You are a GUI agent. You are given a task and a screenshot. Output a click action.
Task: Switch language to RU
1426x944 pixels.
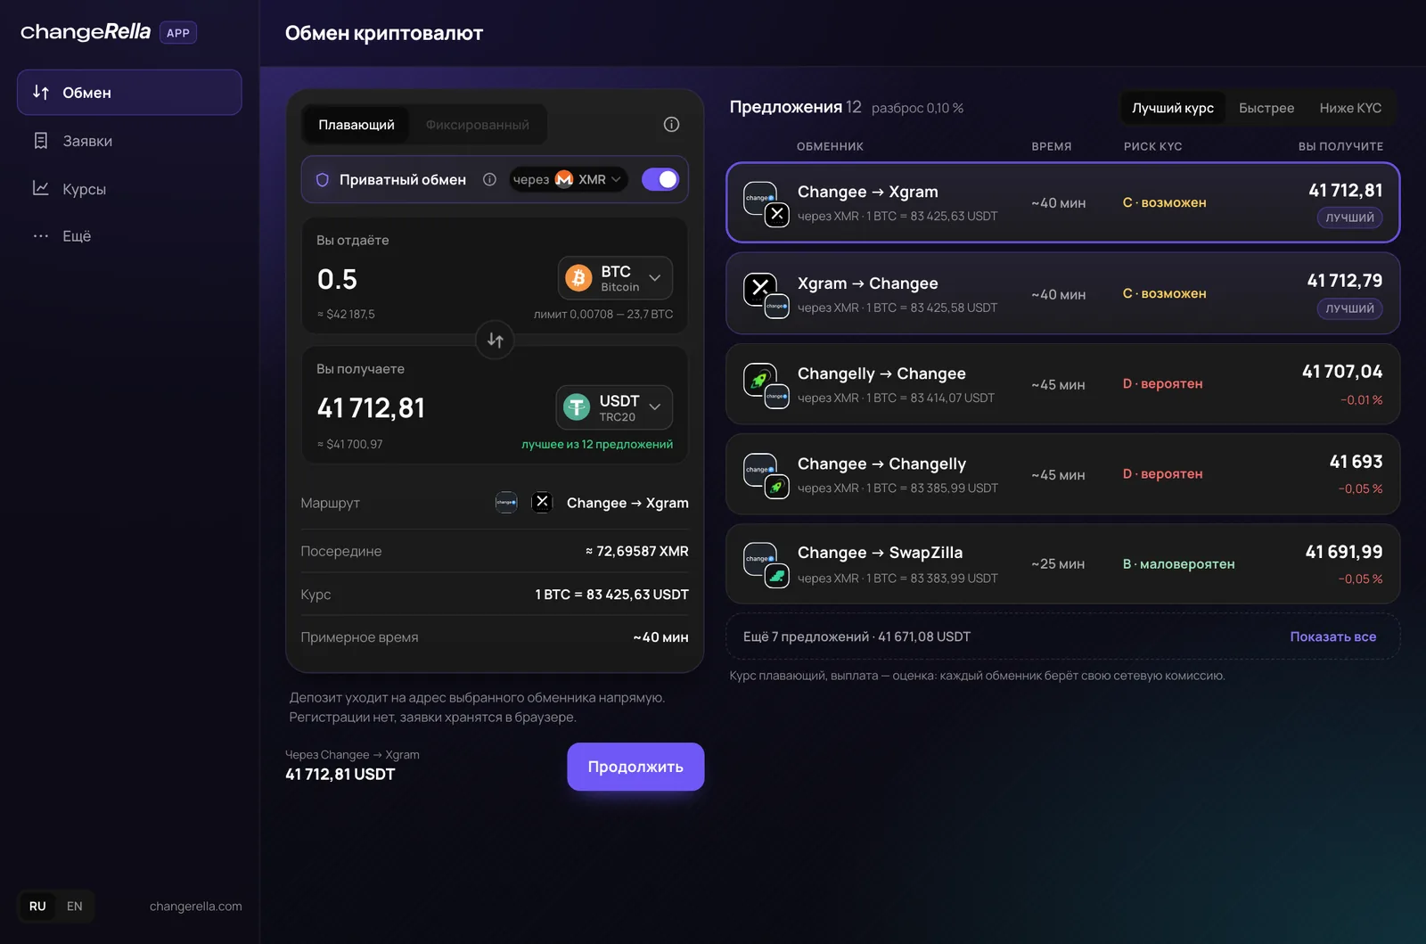(37, 907)
